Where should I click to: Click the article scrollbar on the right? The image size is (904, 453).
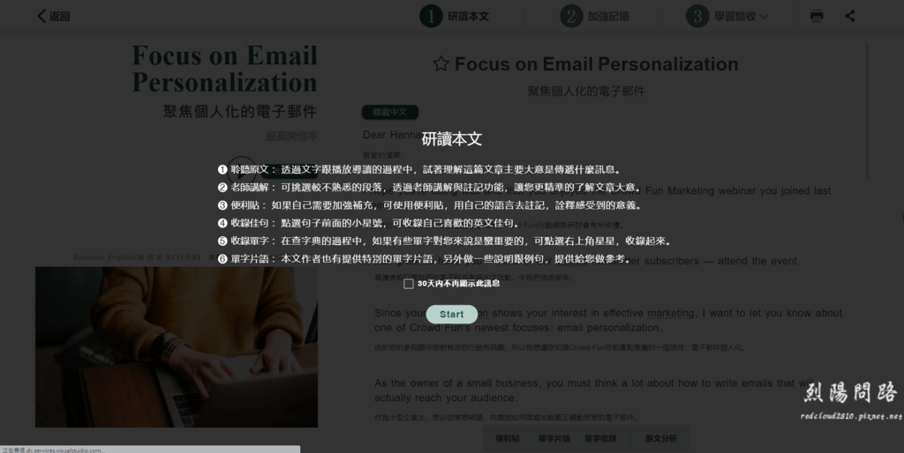tap(867, 111)
